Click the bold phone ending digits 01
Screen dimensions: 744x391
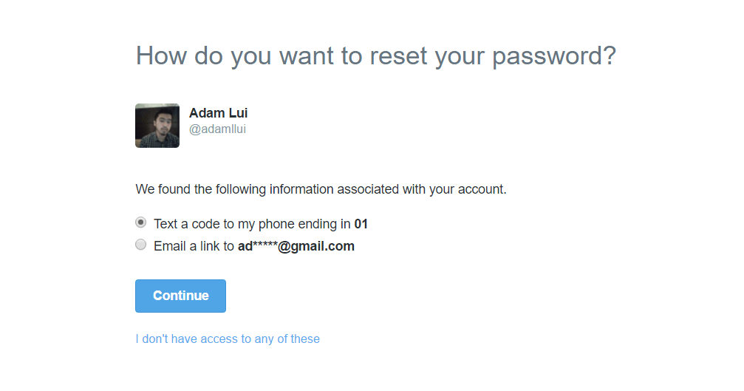[x=361, y=224]
